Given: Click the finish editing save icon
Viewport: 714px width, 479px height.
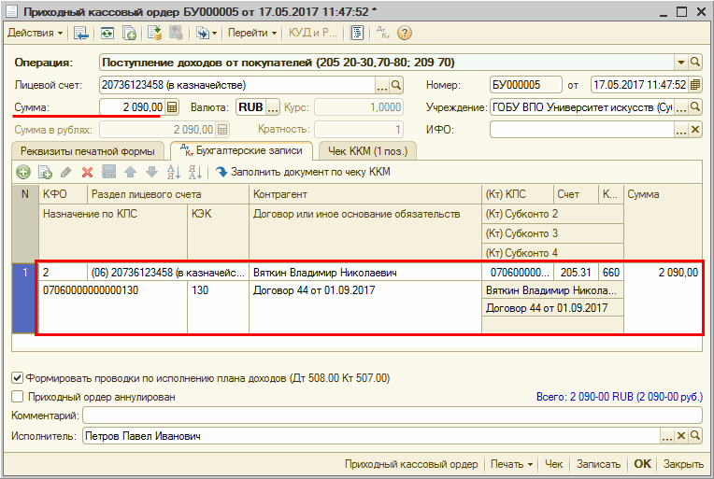Looking at the screenshot, I should (x=108, y=172).
